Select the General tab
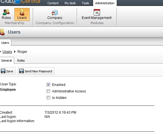This screenshot has width=163, height=132. coord(6,60)
